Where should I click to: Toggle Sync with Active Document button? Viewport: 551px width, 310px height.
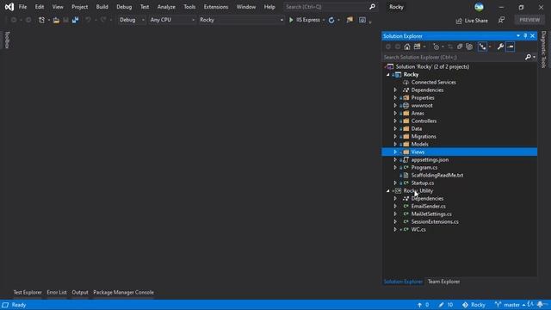pyautogui.click(x=450, y=46)
